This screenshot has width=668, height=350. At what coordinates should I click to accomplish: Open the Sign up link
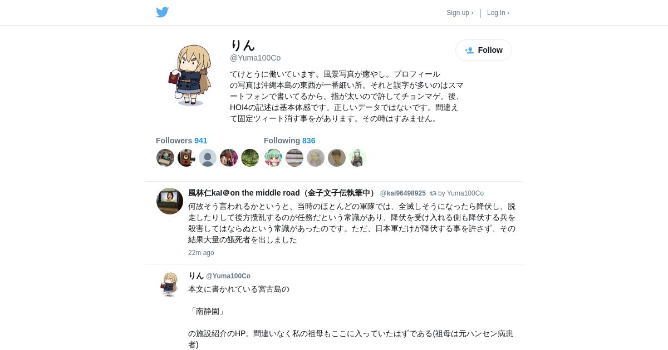coord(460,13)
